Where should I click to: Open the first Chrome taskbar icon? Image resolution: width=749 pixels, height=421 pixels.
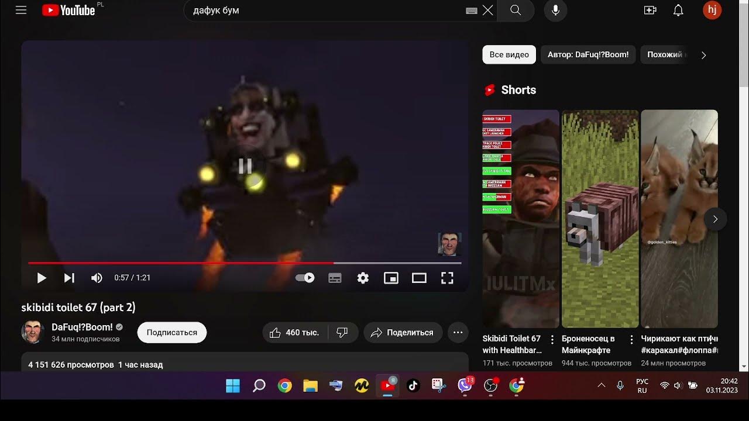coord(284,385)
